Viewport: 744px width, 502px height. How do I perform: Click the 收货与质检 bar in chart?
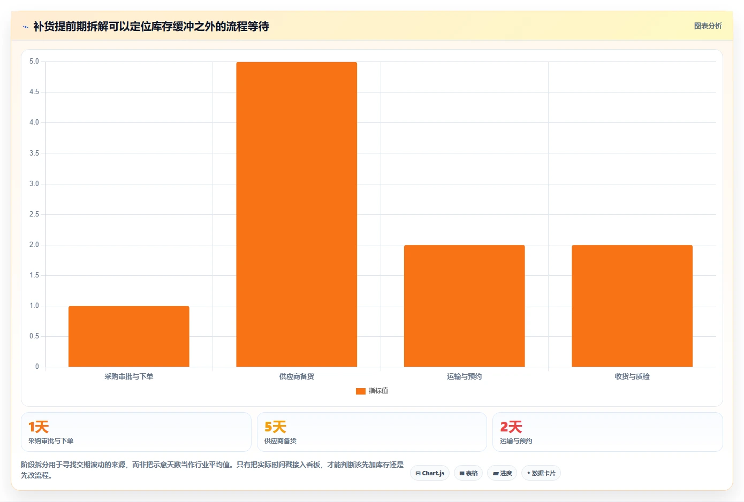[632, 306]
